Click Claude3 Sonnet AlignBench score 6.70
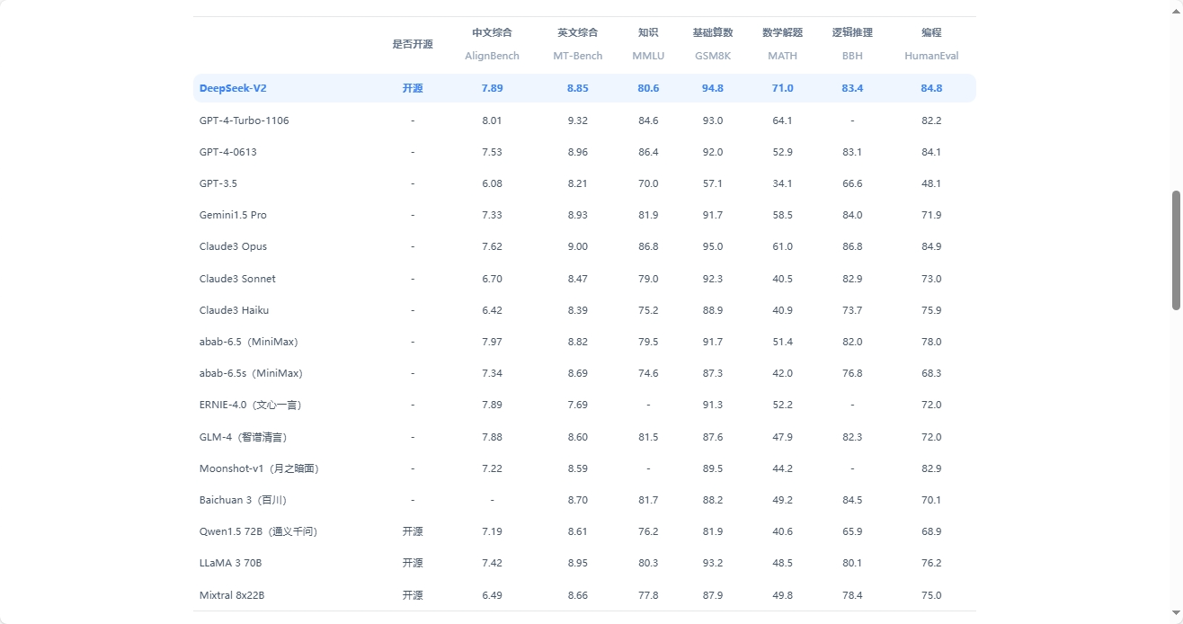Image resolution: width=1183 pixels, height=624 pixels. click(x=492, y=279)
